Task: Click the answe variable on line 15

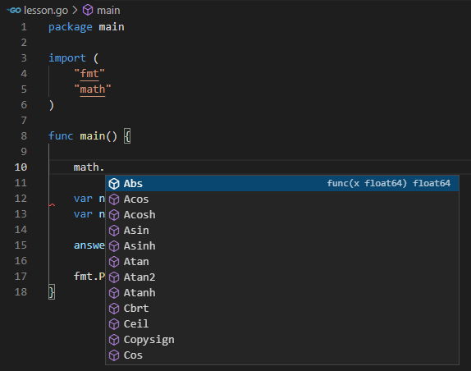Action: click(89, 245)
